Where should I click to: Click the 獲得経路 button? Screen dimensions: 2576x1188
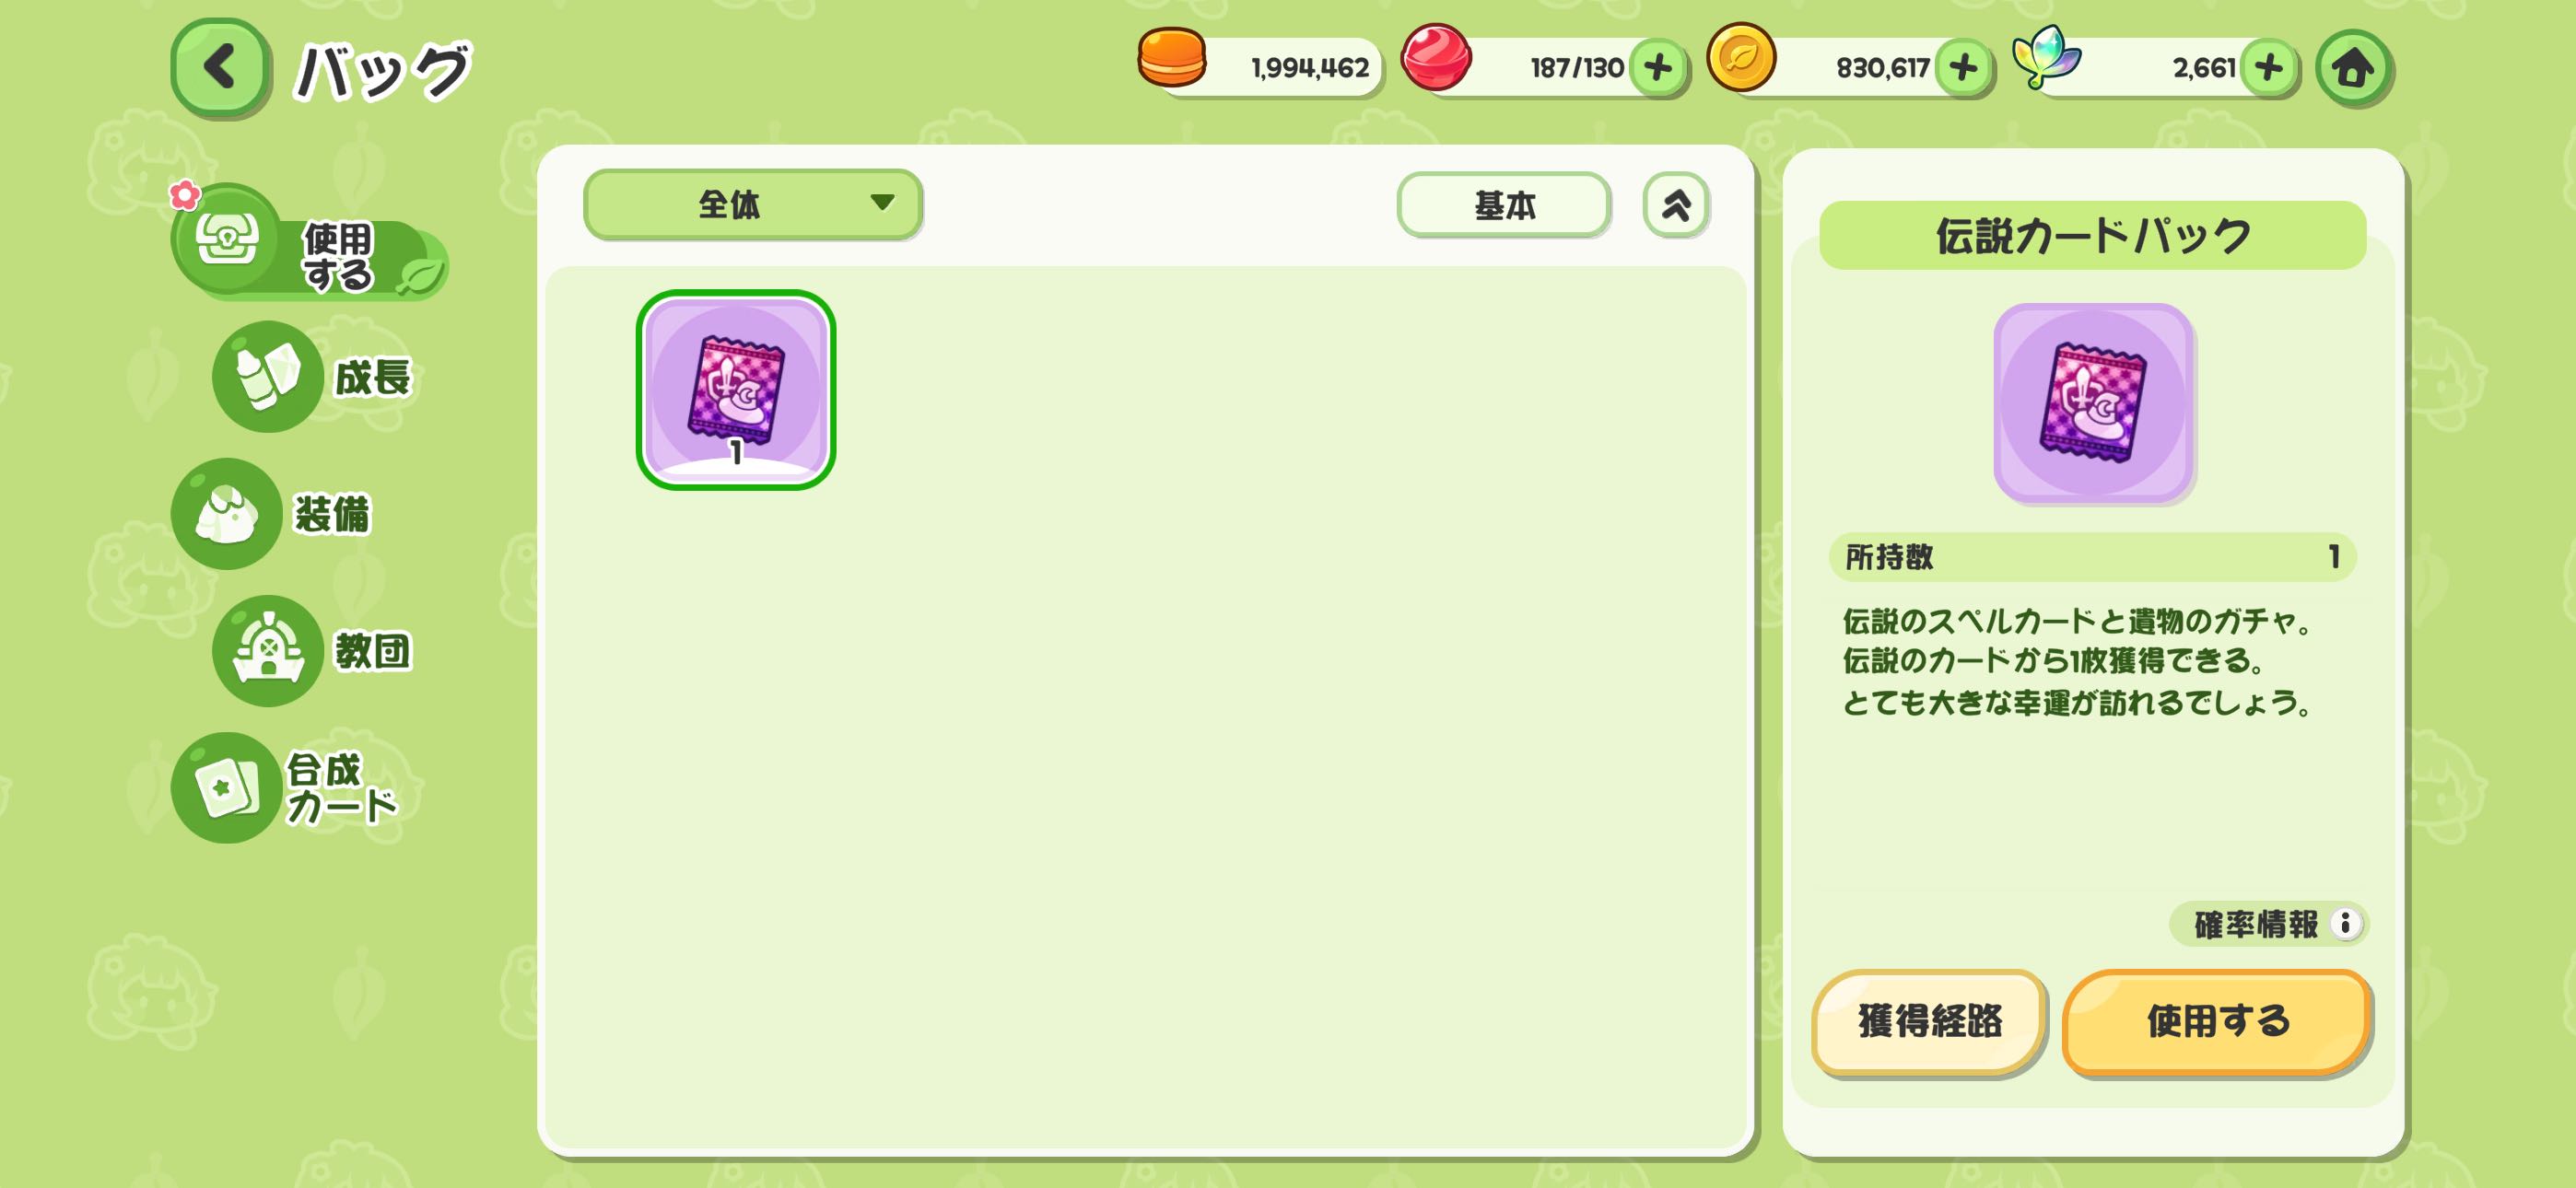coord(1929,1021)
